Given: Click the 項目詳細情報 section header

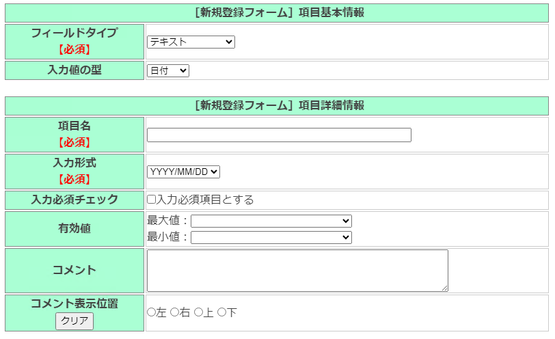Looking at the screenshot, I should click(x=279, y=105).
